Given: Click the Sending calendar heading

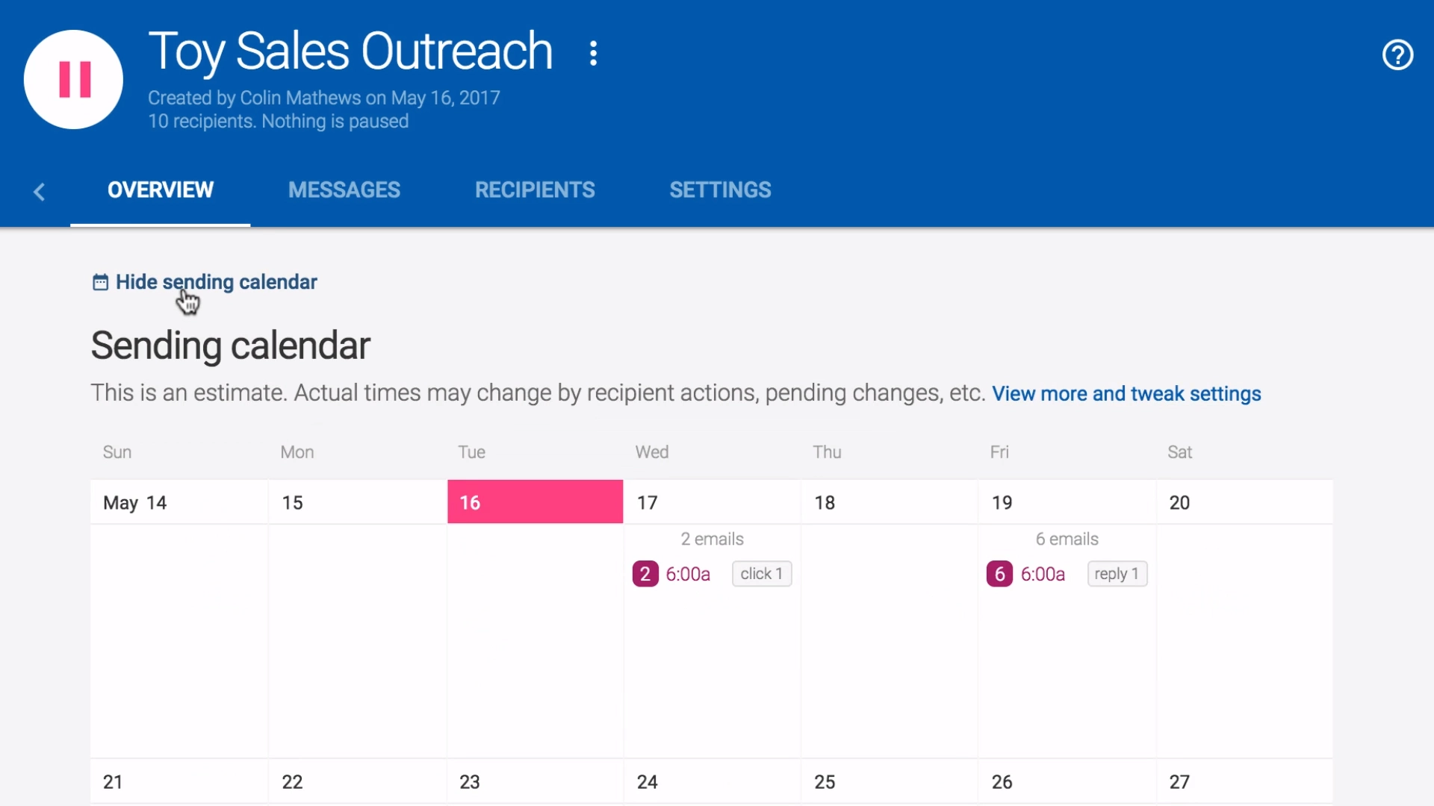Looking at the screenshot, I should click(x=231, y=346).
